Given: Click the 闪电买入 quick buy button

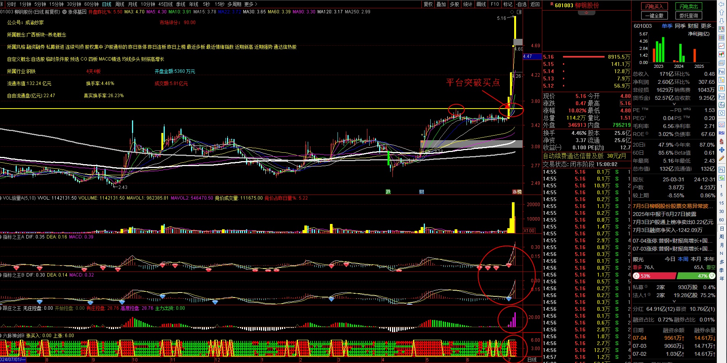Looking at the screenshot, I should 654,6.
